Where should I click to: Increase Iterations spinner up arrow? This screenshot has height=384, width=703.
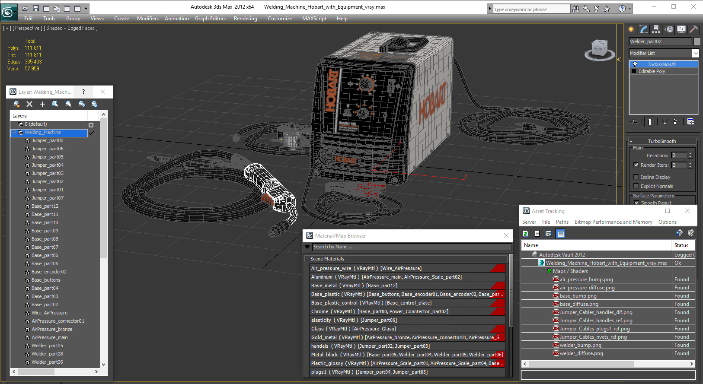[x=690, y=154]
